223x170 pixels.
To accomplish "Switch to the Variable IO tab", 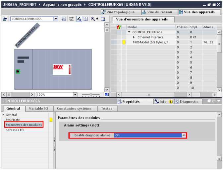I will pos(38,109).
